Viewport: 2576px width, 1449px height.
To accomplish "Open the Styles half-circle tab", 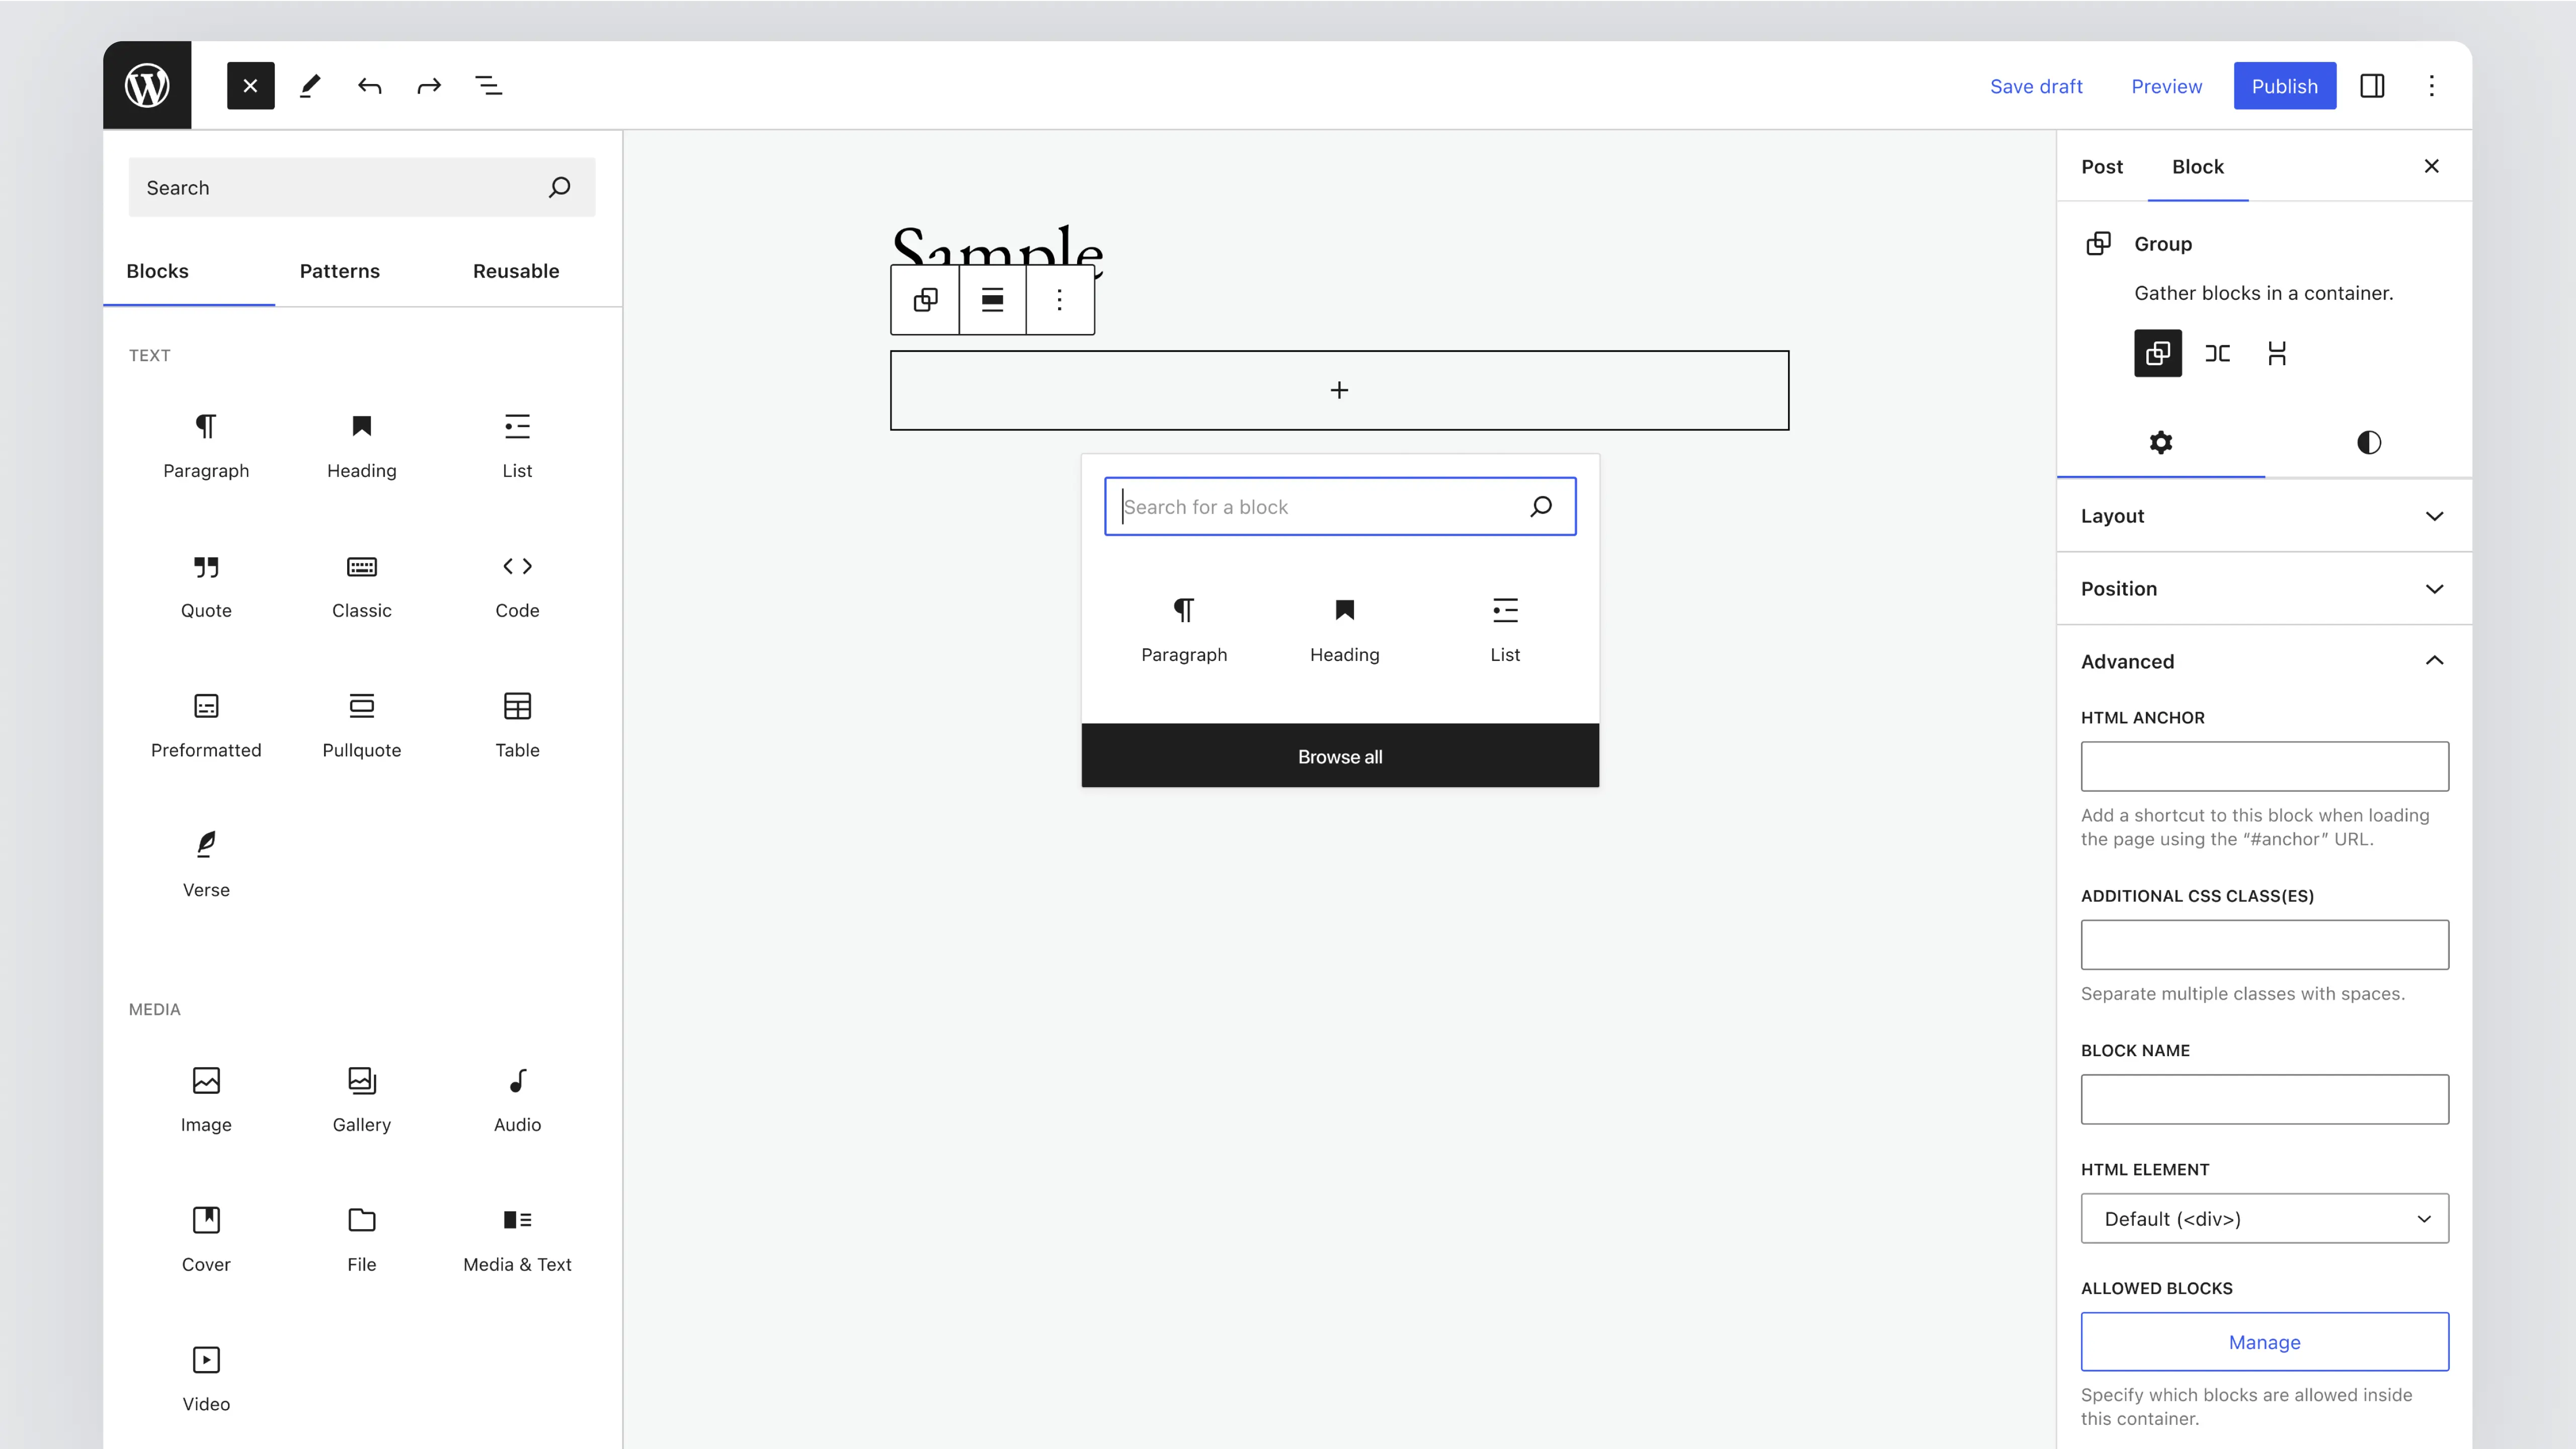I will coord(2368,442).
